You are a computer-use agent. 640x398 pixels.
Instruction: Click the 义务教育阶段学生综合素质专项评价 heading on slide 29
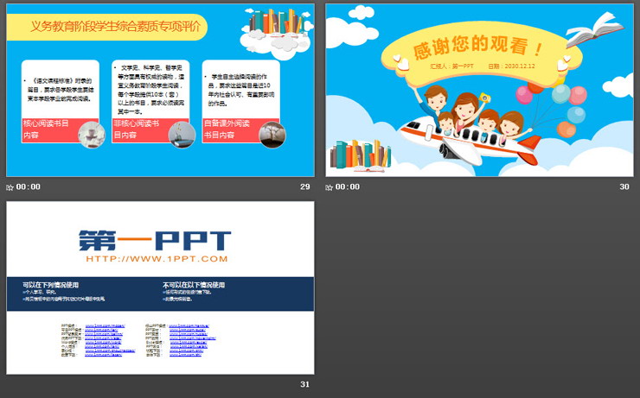tap(116, 27)
